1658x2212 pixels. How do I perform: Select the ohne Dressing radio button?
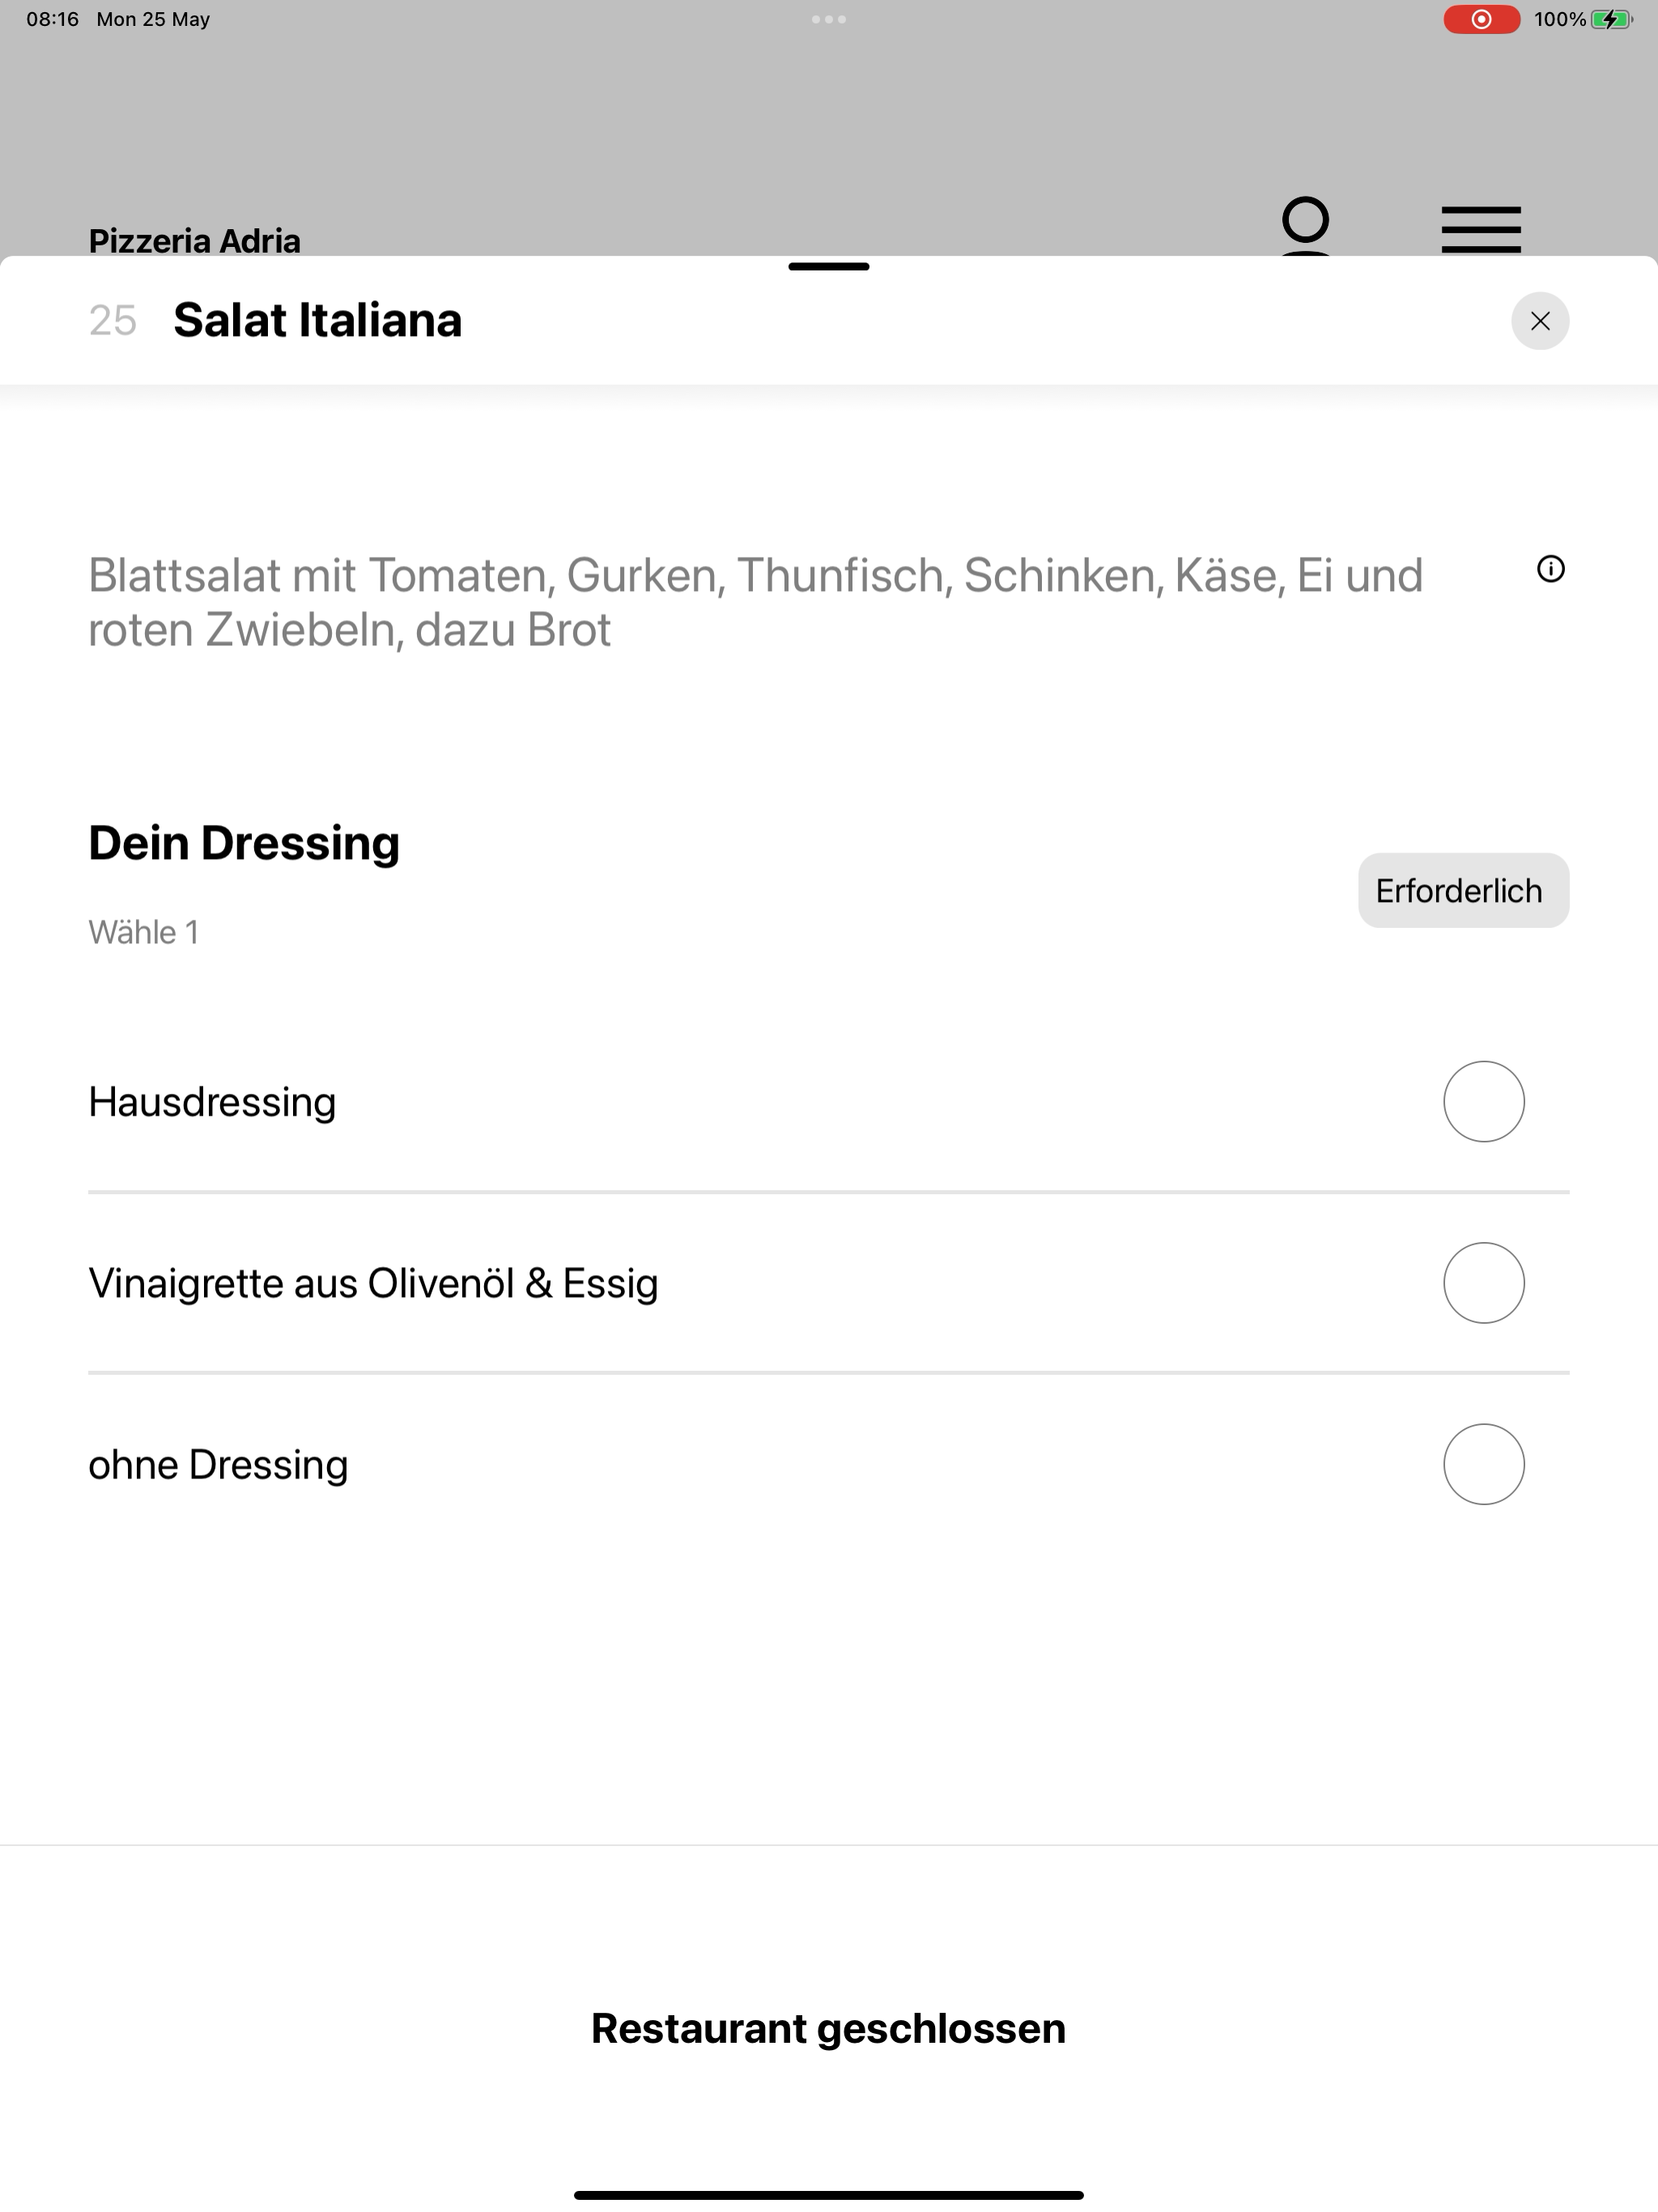pyautogui.click(x=1483, y=1464)
